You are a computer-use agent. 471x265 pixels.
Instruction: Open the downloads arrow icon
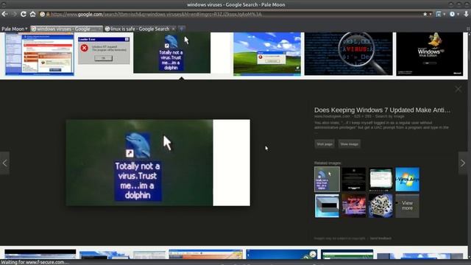466,14
